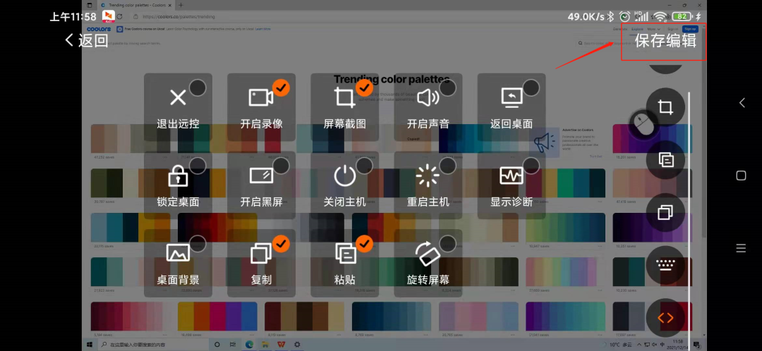
Task: Tick the 退出远控 shortcut checkbox
Action: click(x=198, y=88)
